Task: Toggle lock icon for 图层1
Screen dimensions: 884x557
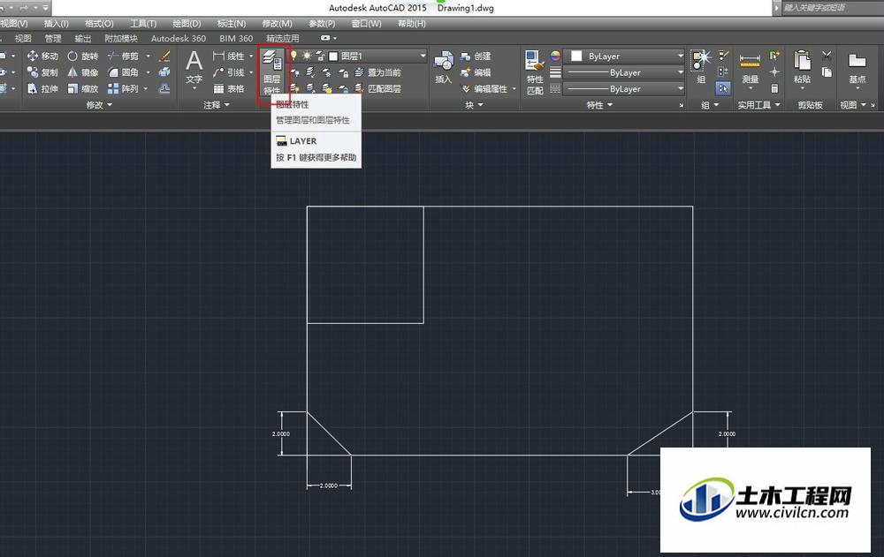Action: click(320, 56)
